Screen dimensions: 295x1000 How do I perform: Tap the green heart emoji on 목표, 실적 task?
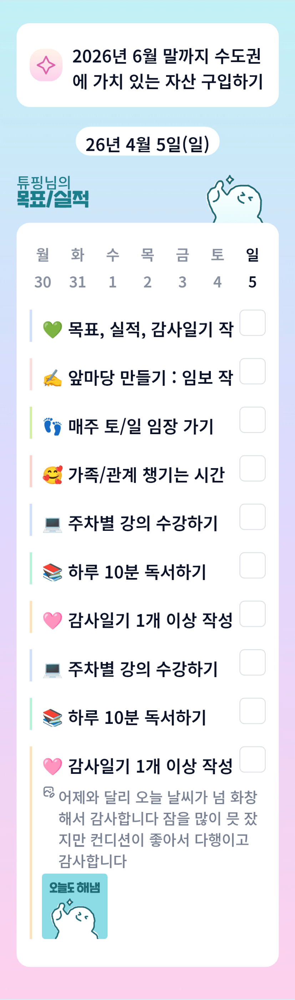point(52,330)
